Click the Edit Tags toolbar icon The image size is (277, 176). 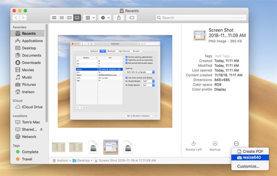click(x=132, y=18)
